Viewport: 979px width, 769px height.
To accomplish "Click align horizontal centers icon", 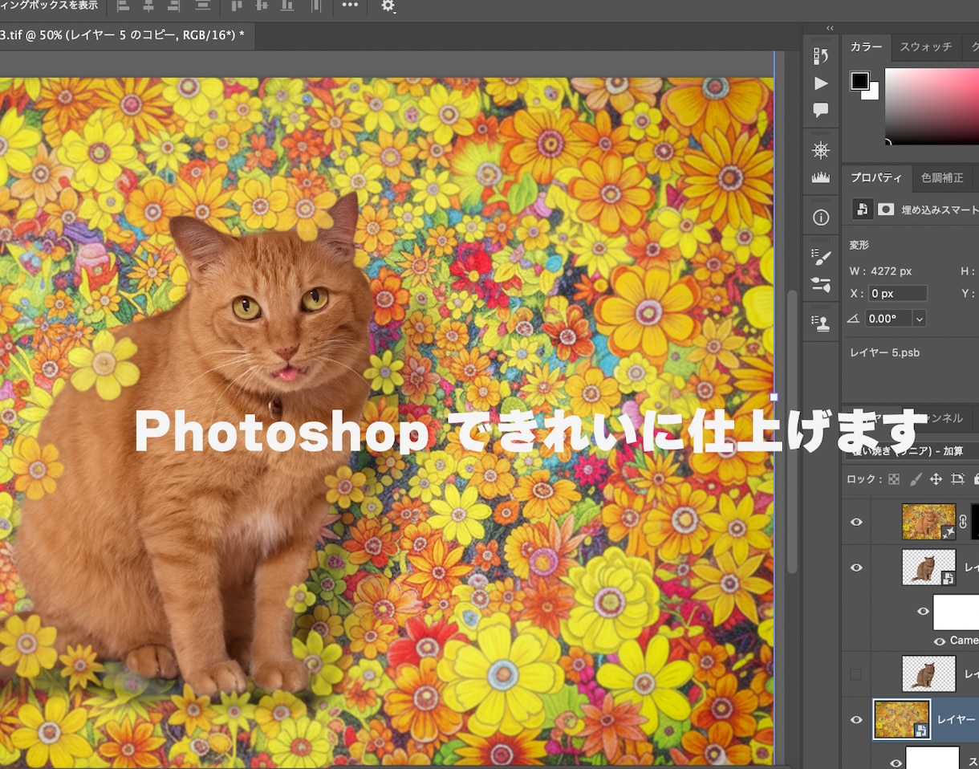I will pos(148,6).
